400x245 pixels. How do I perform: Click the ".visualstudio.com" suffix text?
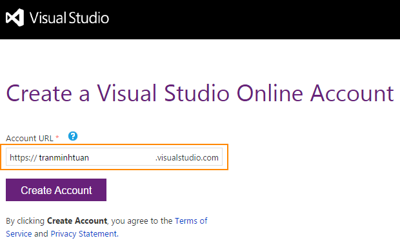187,157
